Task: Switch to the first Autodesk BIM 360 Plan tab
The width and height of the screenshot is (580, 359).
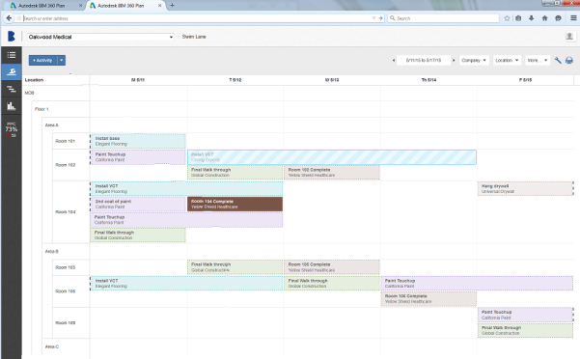Action: coord(44,6)
